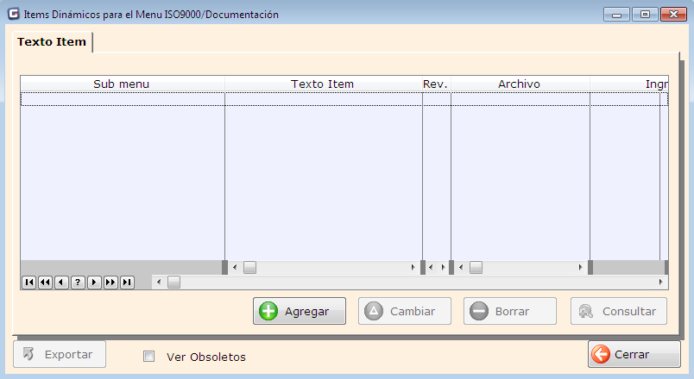Viewport: 694px width, 379px height.
Task: Click the right arrow of the bottom horizontal scrollbar
Action: (x=661, y=282)
